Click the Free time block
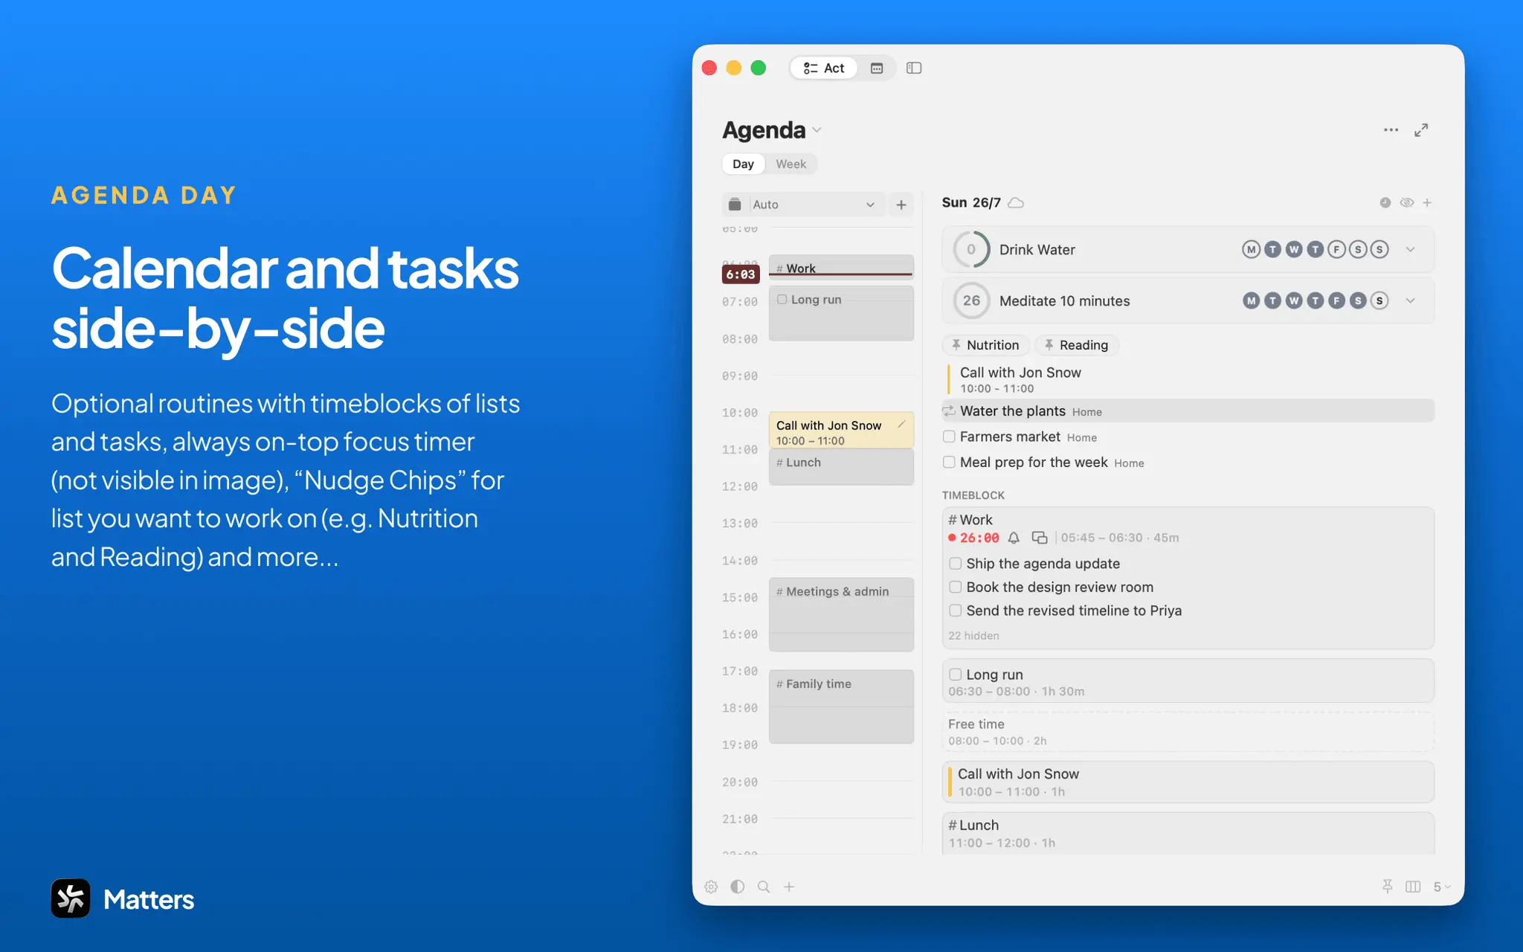Viewport: 1523px width, 952px height. pyautogui.click(x=1188, y=732)
